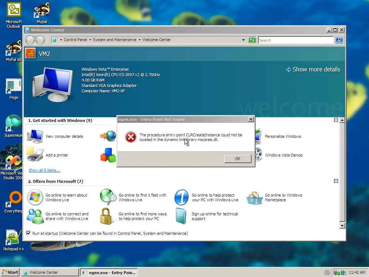Select Welcome Center in the breadcrumb
369x277 pixels.
tap(156, 40)
